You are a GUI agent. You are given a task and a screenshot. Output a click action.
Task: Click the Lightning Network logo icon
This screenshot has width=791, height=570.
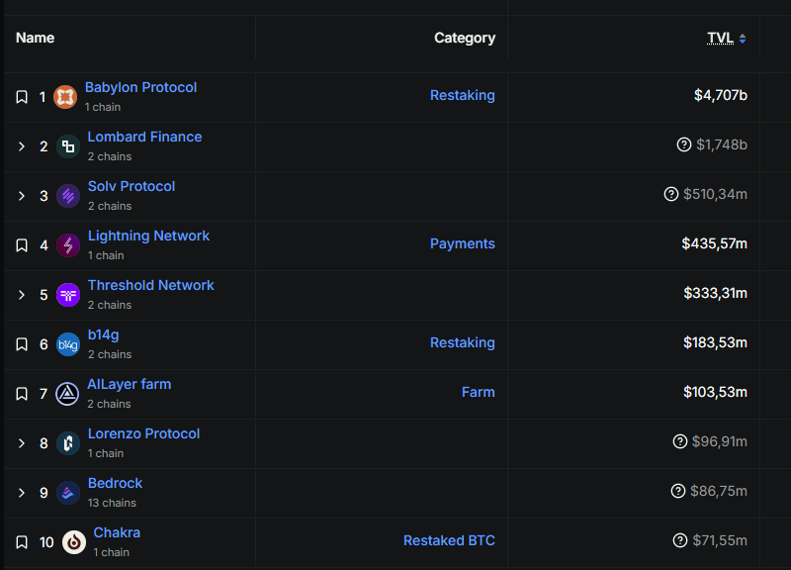68,245
